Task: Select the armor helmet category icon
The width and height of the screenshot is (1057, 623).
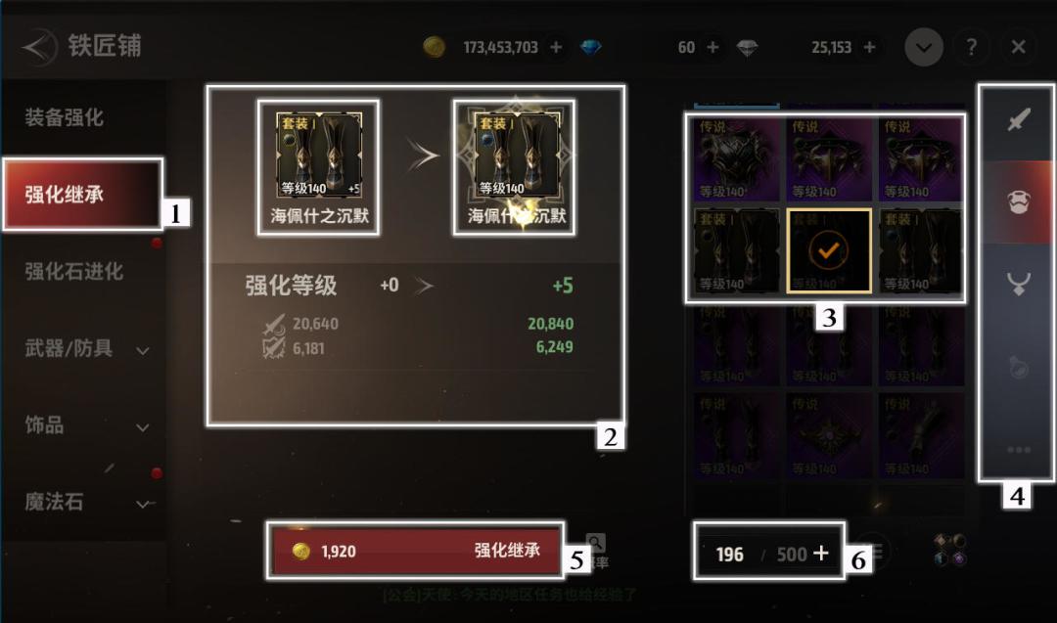Action: click(x=1019, y=202)
